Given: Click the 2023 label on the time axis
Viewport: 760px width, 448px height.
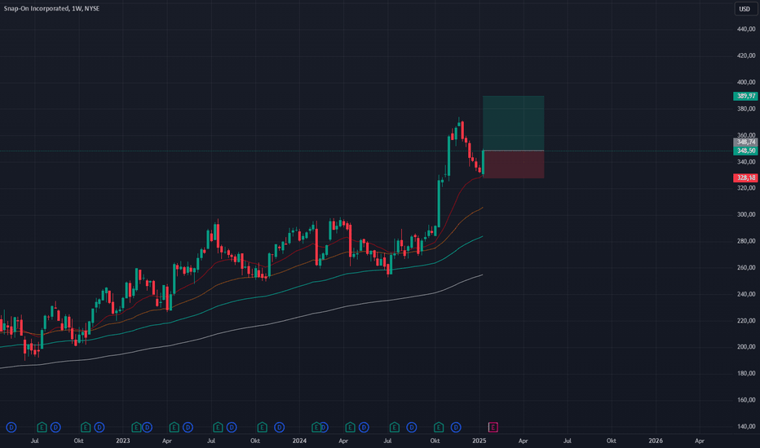Looking at the screenshot, I should [x=122, y=441].
